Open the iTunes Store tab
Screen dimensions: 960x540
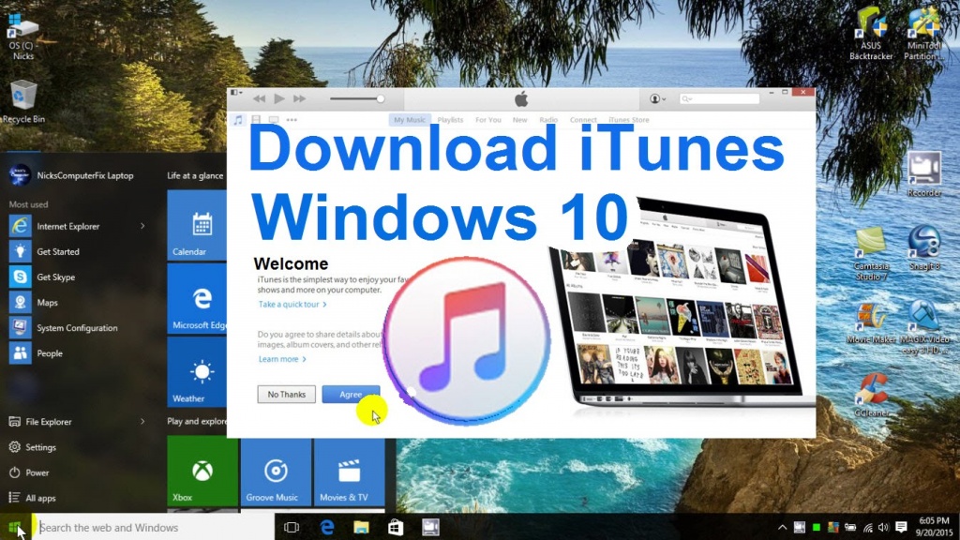pyautogui.click(x=628, y=120)
